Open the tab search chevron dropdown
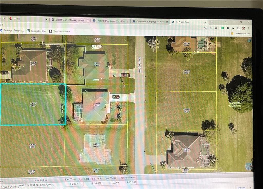Screen dimensions: 263x189 click(226, 22)
